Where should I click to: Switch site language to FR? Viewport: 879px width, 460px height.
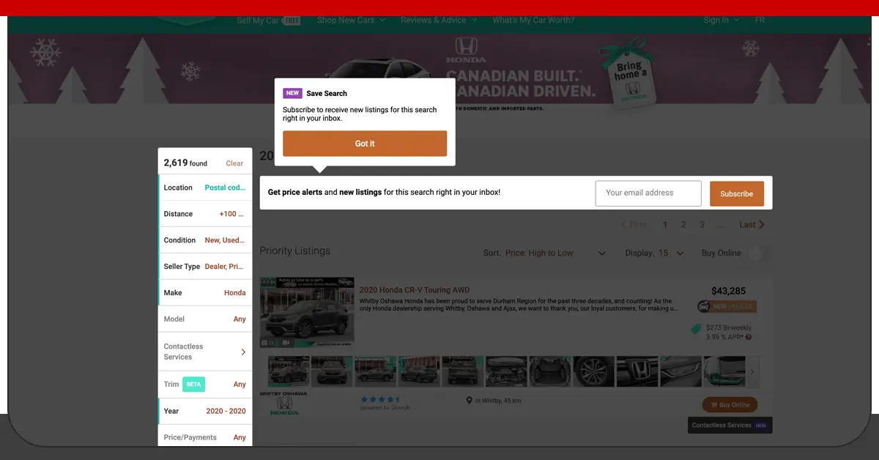pos(760,21)
